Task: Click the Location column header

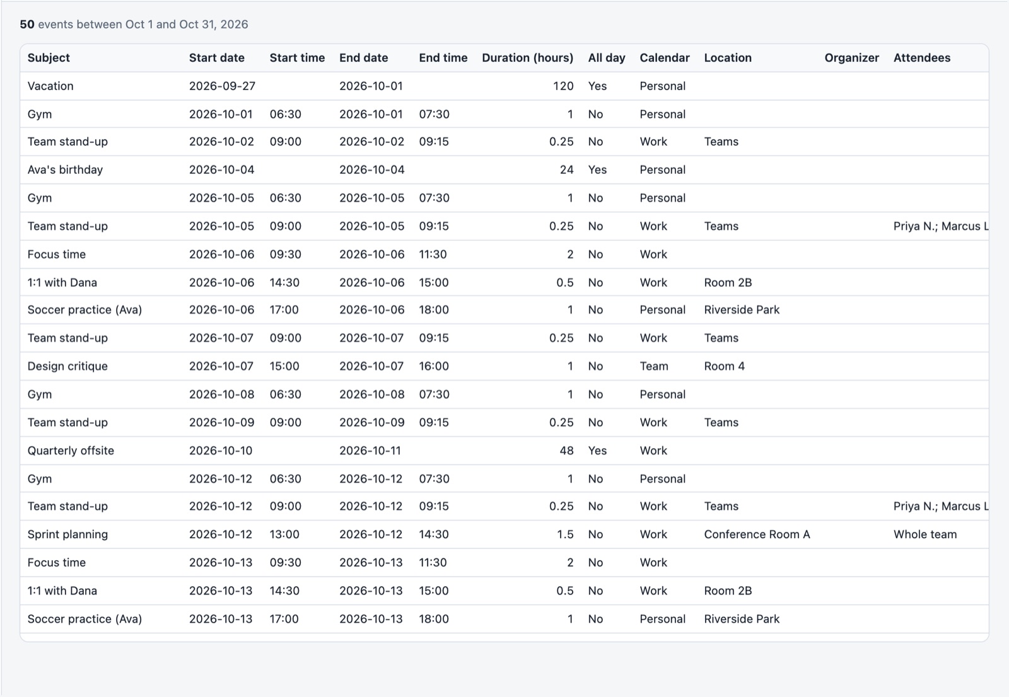Action: tap(728, 58)
